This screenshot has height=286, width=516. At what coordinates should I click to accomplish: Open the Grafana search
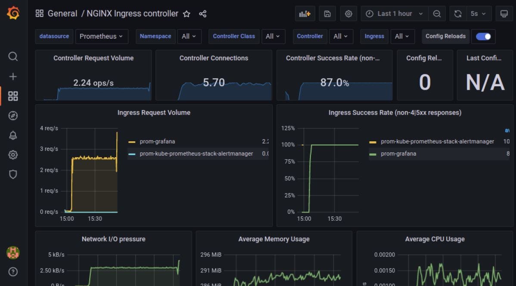coord(13,56)
